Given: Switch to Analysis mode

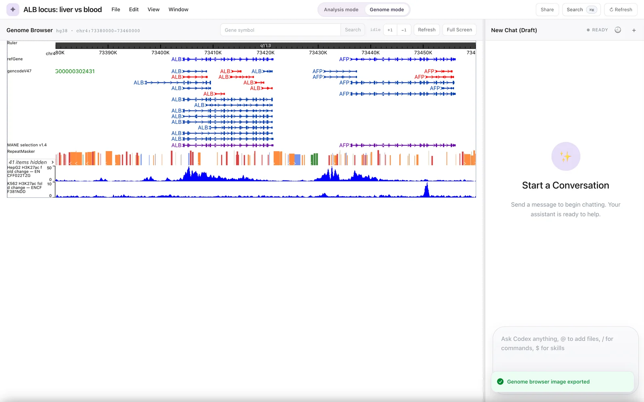Looking at the screenshot, I should 341,10.
